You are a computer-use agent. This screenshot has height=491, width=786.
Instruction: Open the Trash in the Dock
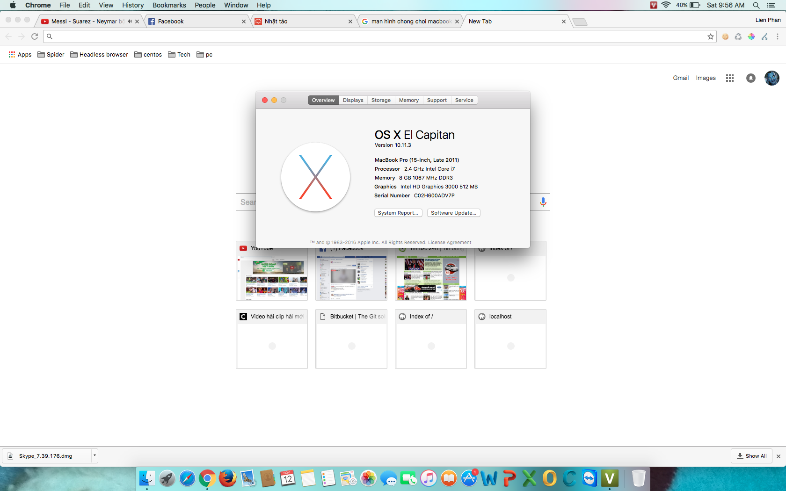[639, 478]
